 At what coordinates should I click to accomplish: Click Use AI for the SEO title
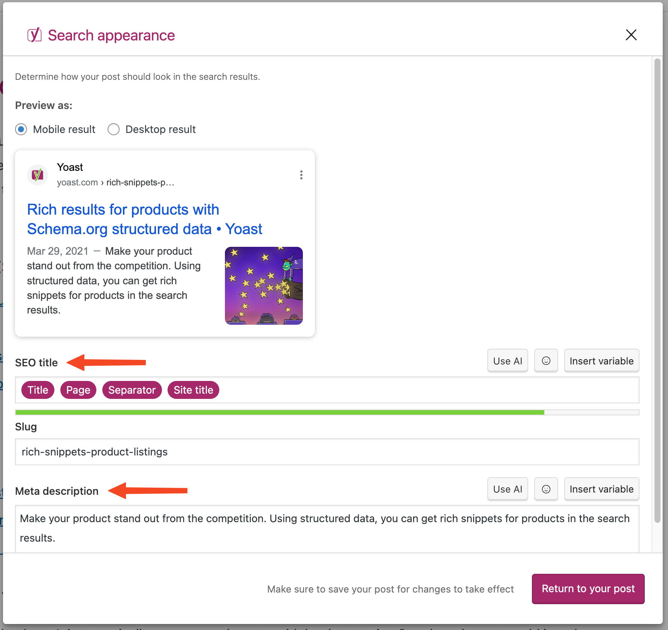tap(507, 360)
